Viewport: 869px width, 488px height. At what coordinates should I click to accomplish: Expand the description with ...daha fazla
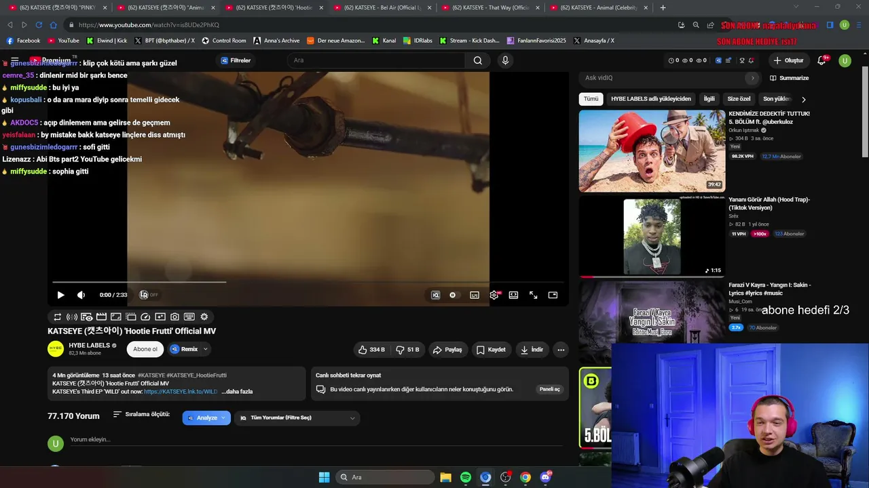[x=237, y=392]
